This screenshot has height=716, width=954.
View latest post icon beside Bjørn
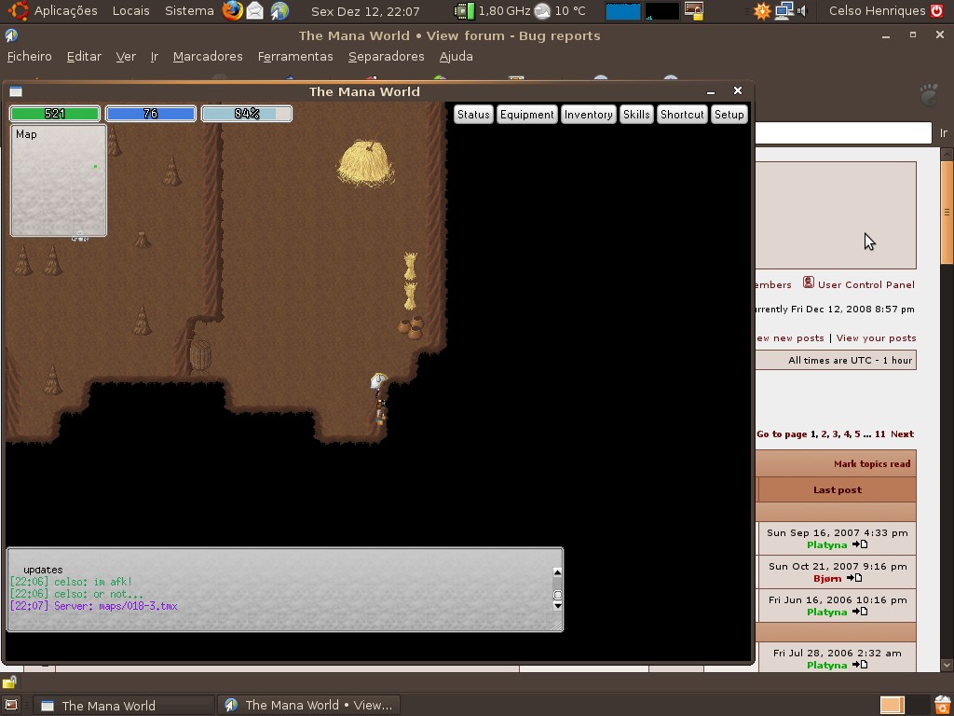854,578
